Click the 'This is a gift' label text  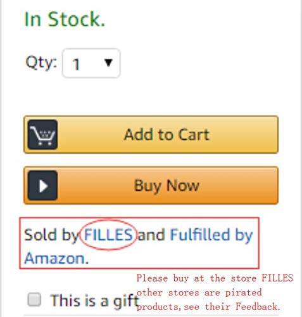point(94,301)
